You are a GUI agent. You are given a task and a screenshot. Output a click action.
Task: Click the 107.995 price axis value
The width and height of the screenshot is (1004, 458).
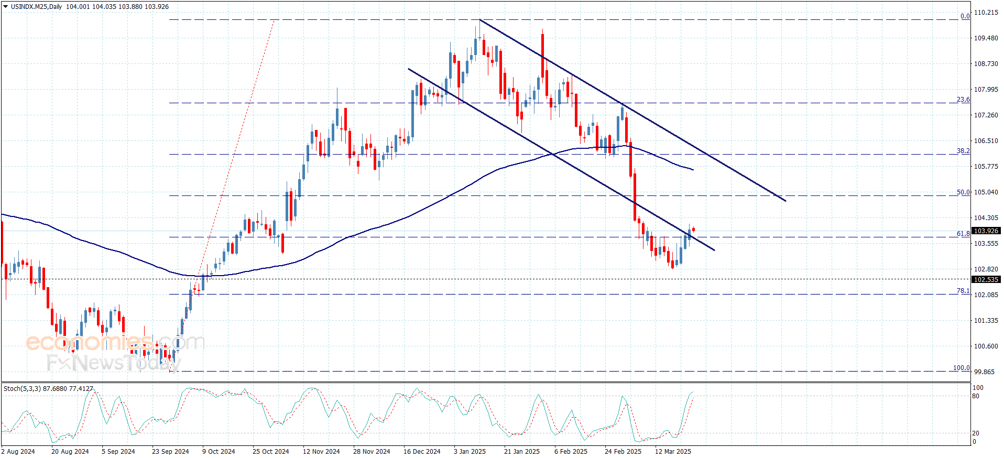(x=986, y=90)
